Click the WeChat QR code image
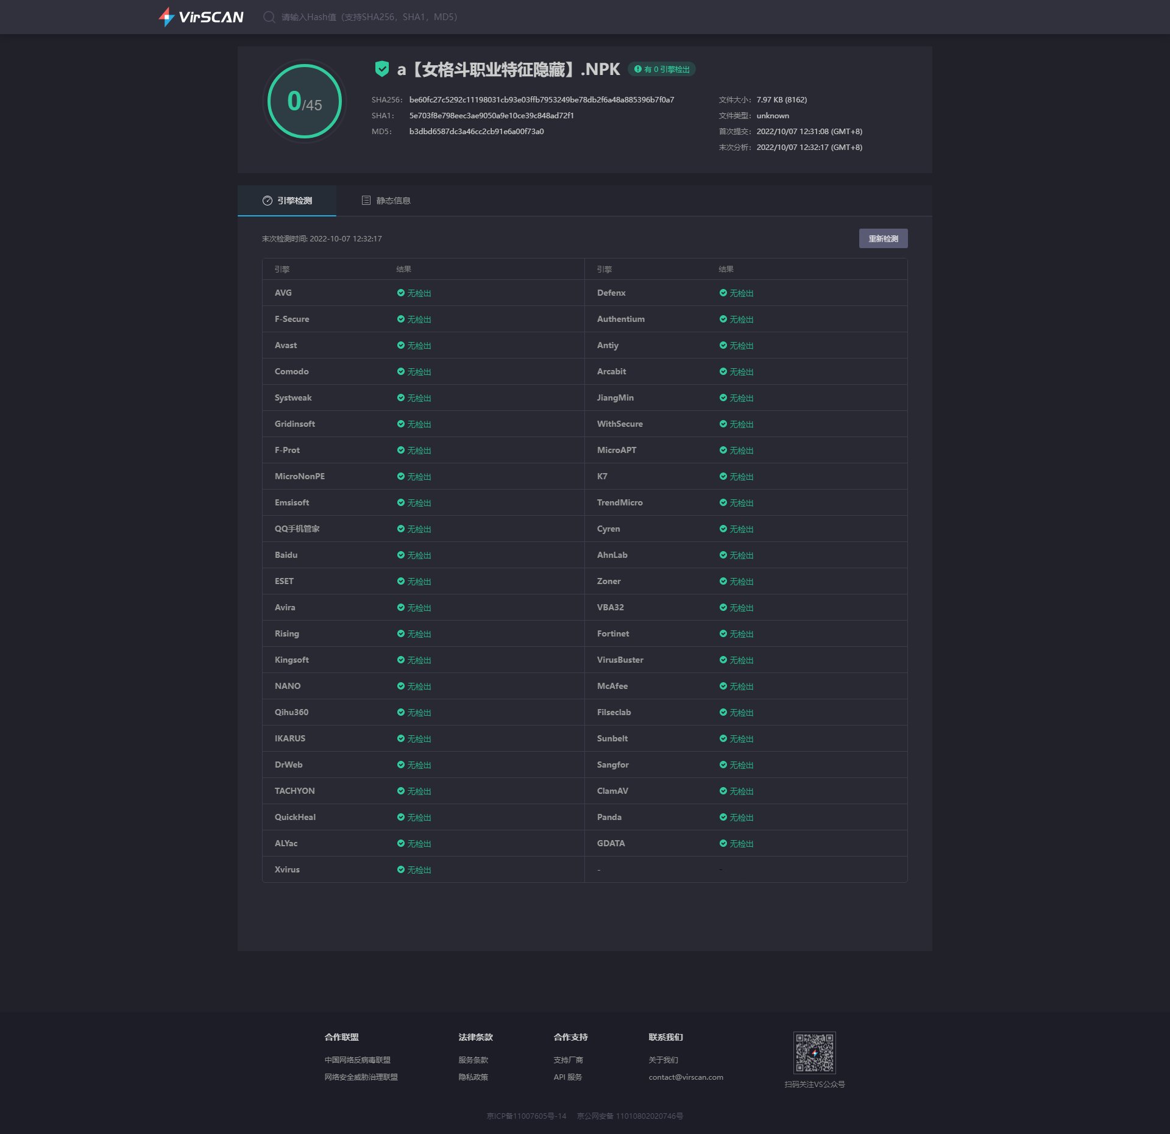Viewport: 1170px width, 1134px height. coord(815,1053)
